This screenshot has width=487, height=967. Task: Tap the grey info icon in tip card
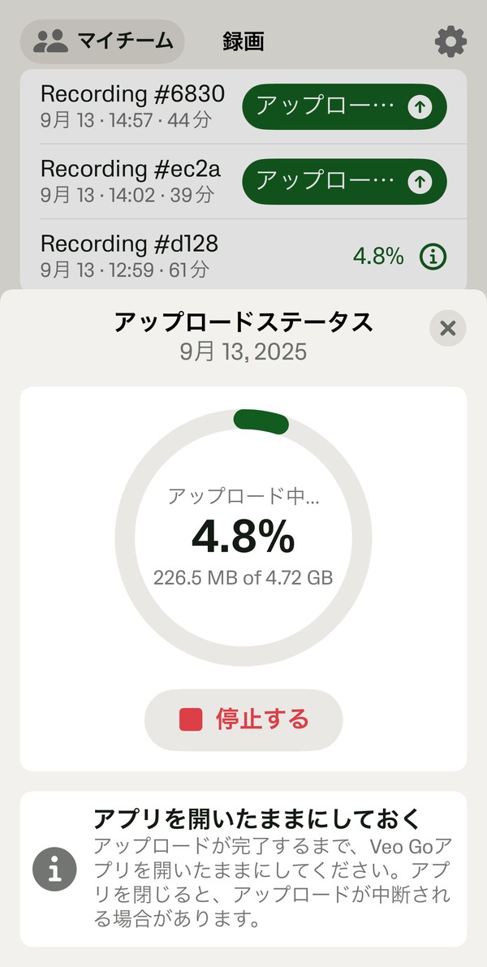pyautogui.click(x=54, y=870)
